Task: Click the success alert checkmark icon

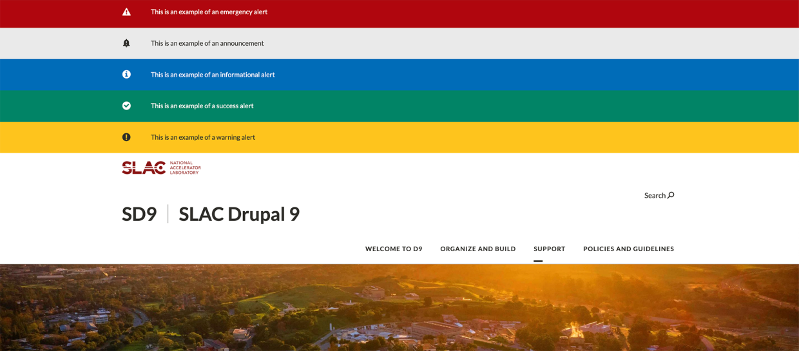Action: [126, 106]
